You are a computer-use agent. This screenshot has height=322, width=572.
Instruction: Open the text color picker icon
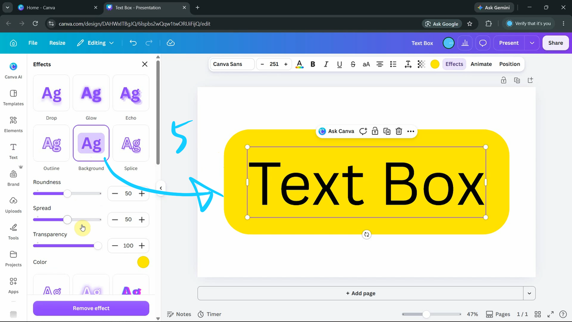tap(299, 64)
